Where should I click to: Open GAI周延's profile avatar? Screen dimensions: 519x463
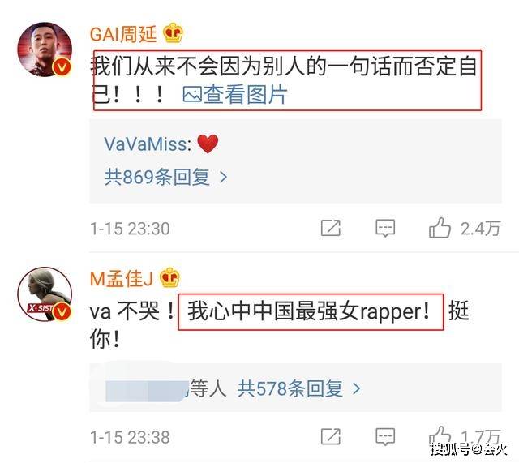pyautogui.click(x=45, y=49)
